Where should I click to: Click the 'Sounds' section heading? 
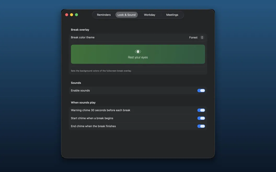76,83
